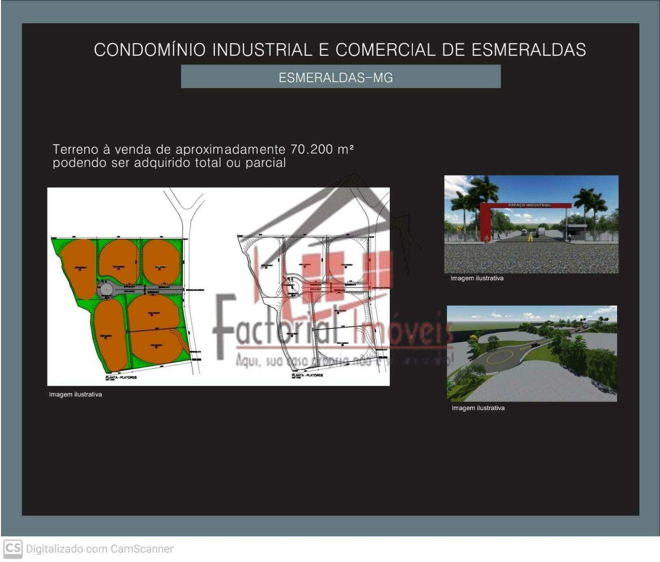The height and width of the screenshot is (562, 660).
Task: Click the CamScanner CS logo icon
Action: pos(12,548)
